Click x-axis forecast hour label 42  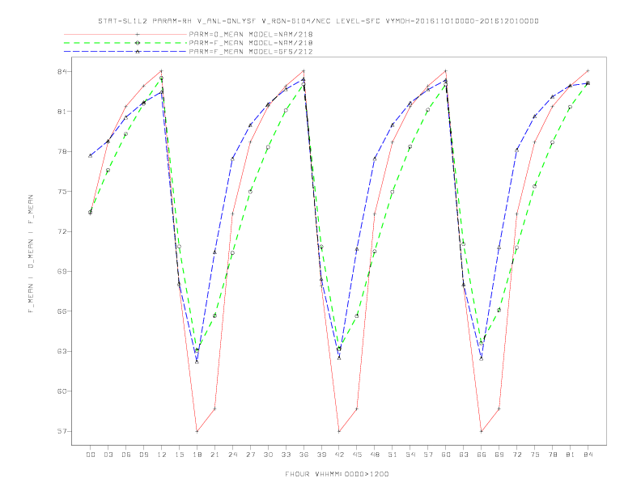pos(339,455)
